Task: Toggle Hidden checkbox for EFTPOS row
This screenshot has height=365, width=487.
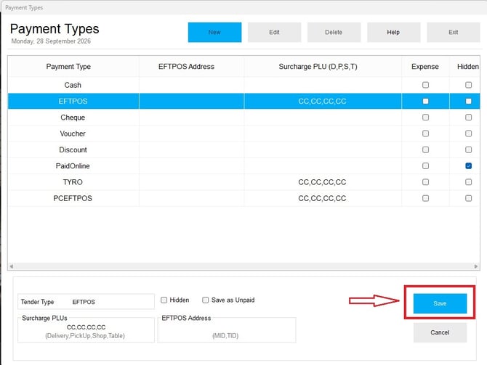Action: coord(468,101)
